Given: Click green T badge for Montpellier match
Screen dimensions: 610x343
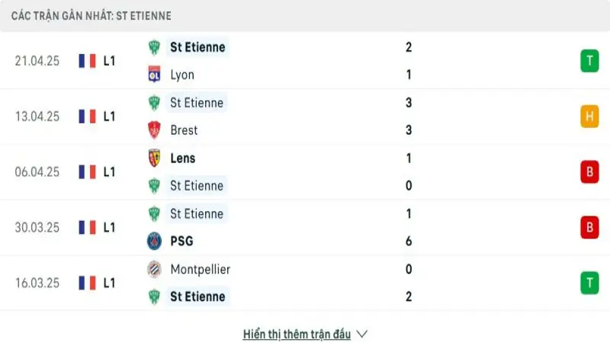Looking at the screenshot, I should tap(589, 283).
